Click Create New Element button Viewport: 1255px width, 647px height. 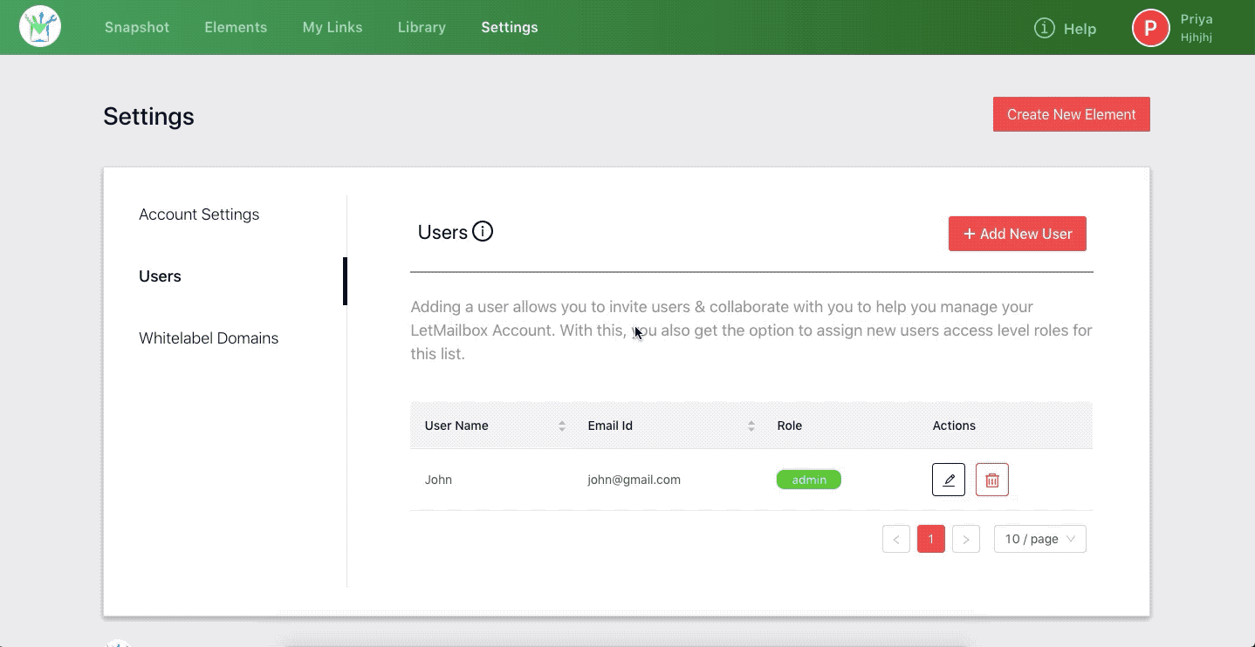point(1071,114)
